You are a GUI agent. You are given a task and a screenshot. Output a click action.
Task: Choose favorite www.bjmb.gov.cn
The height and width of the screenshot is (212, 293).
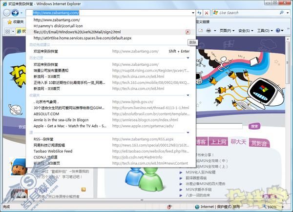pos(111,102)
